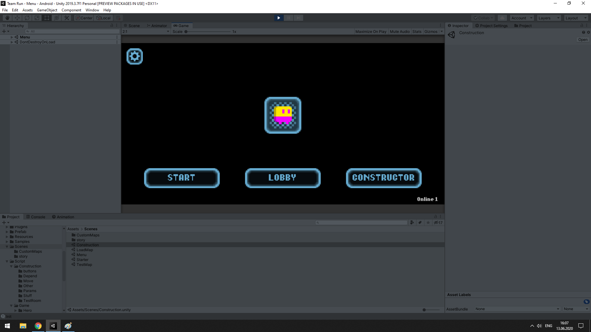Expand the Menu scene in Hierarchy
591x332 pixels.
tap(12, 37)
